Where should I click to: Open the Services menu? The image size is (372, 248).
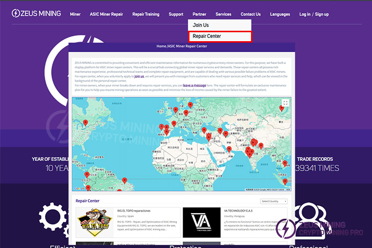[x=223, y=14]
